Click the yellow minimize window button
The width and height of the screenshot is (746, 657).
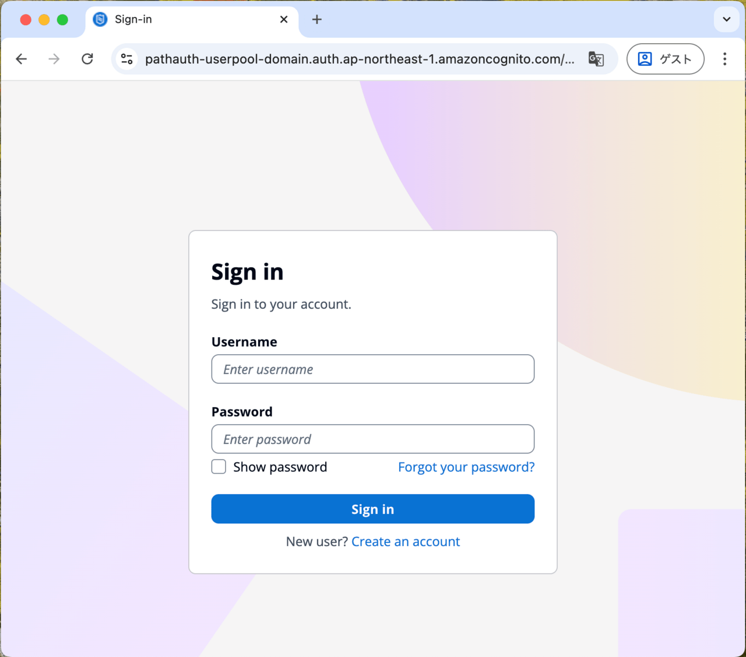44,20
